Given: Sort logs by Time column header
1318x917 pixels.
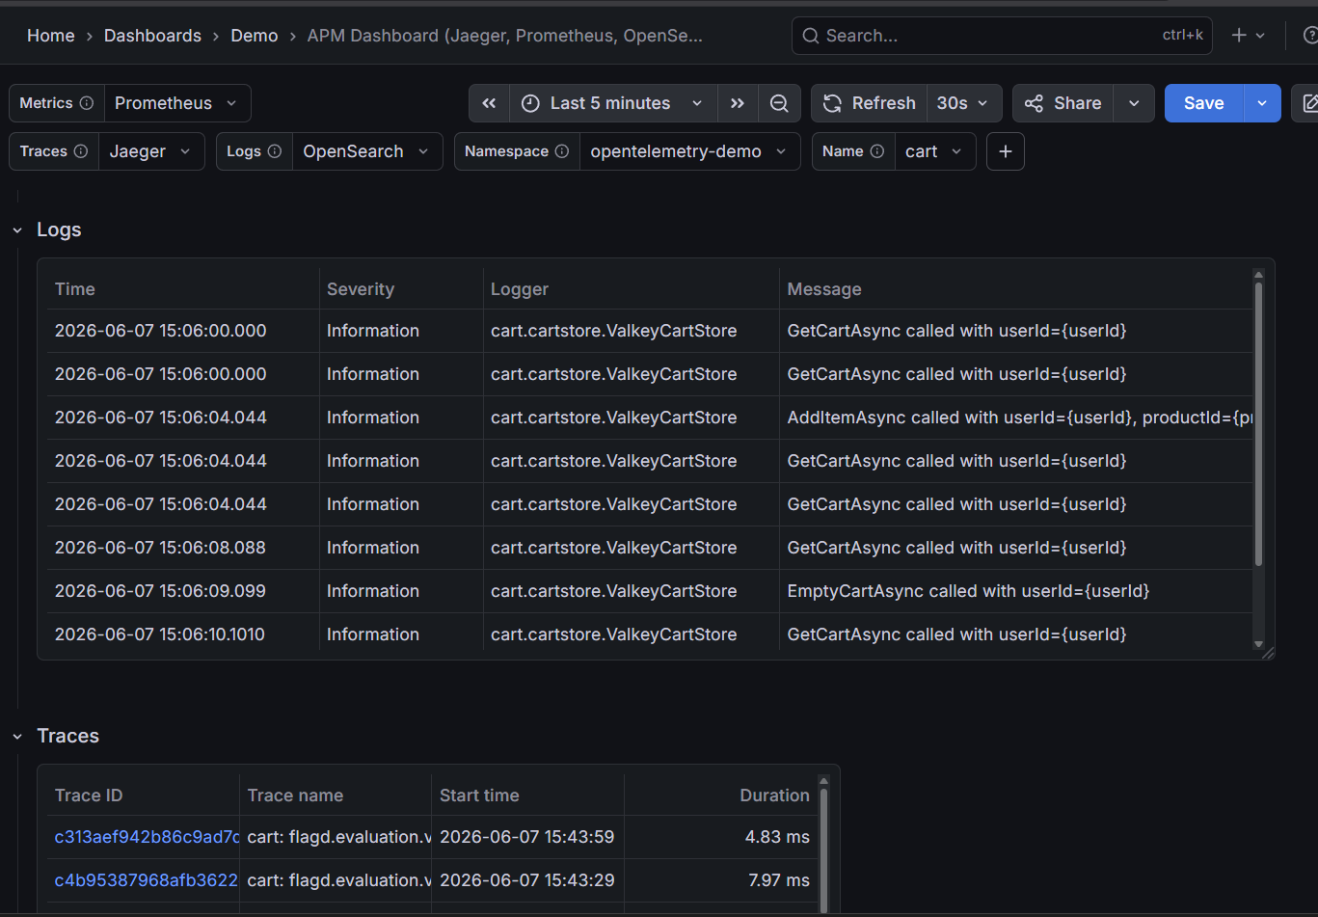Looking at the screenshot, I should coord(75,289).
